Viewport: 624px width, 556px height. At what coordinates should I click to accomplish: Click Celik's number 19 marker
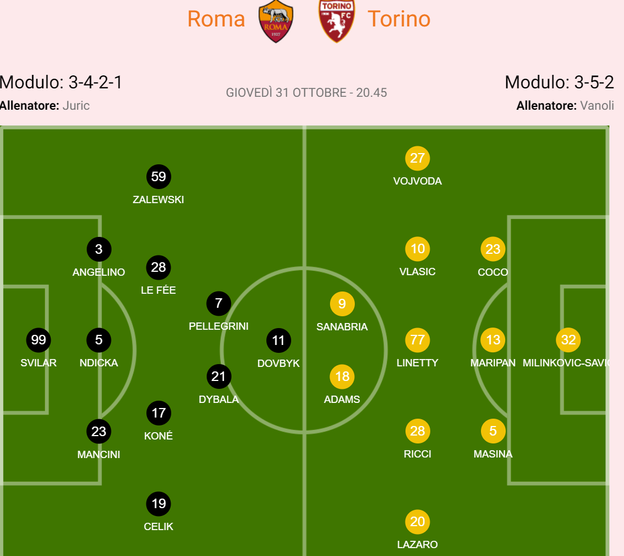[x=159, y=504]
